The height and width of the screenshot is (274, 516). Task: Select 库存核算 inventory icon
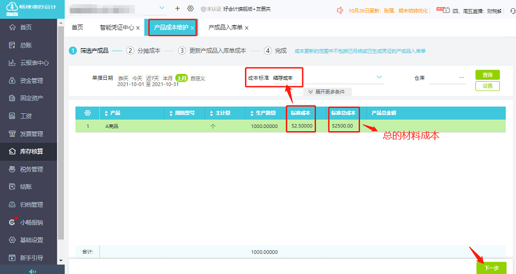(x=12, y=151)
